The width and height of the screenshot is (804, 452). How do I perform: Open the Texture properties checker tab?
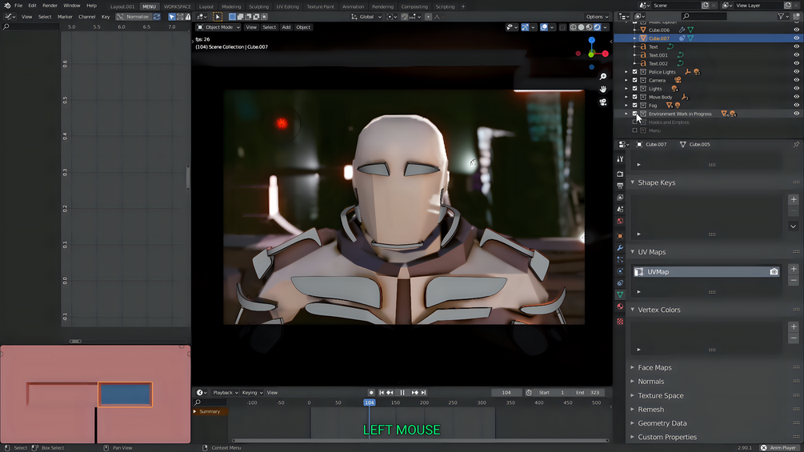pyautogui.click(x=620, y=322)
